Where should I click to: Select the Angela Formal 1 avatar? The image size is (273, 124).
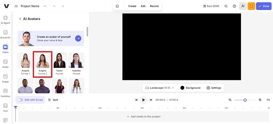(x=26, y=64)
